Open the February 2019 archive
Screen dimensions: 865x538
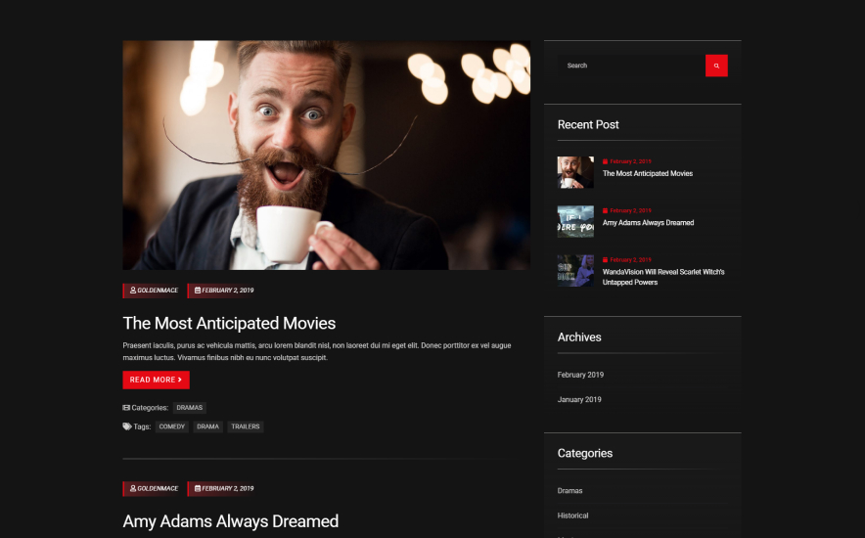(x=580, y=375)
